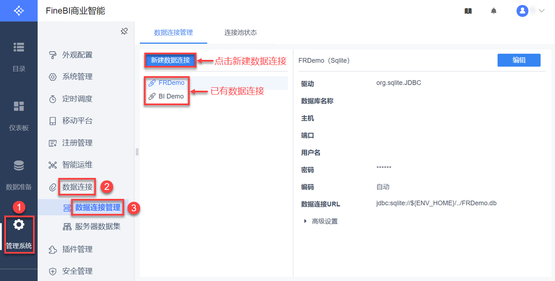Image resolution: width=555 pixels, height=281 pixels.
Task: Switch to the 数据连接管理 tab
Action: point(173,33)
